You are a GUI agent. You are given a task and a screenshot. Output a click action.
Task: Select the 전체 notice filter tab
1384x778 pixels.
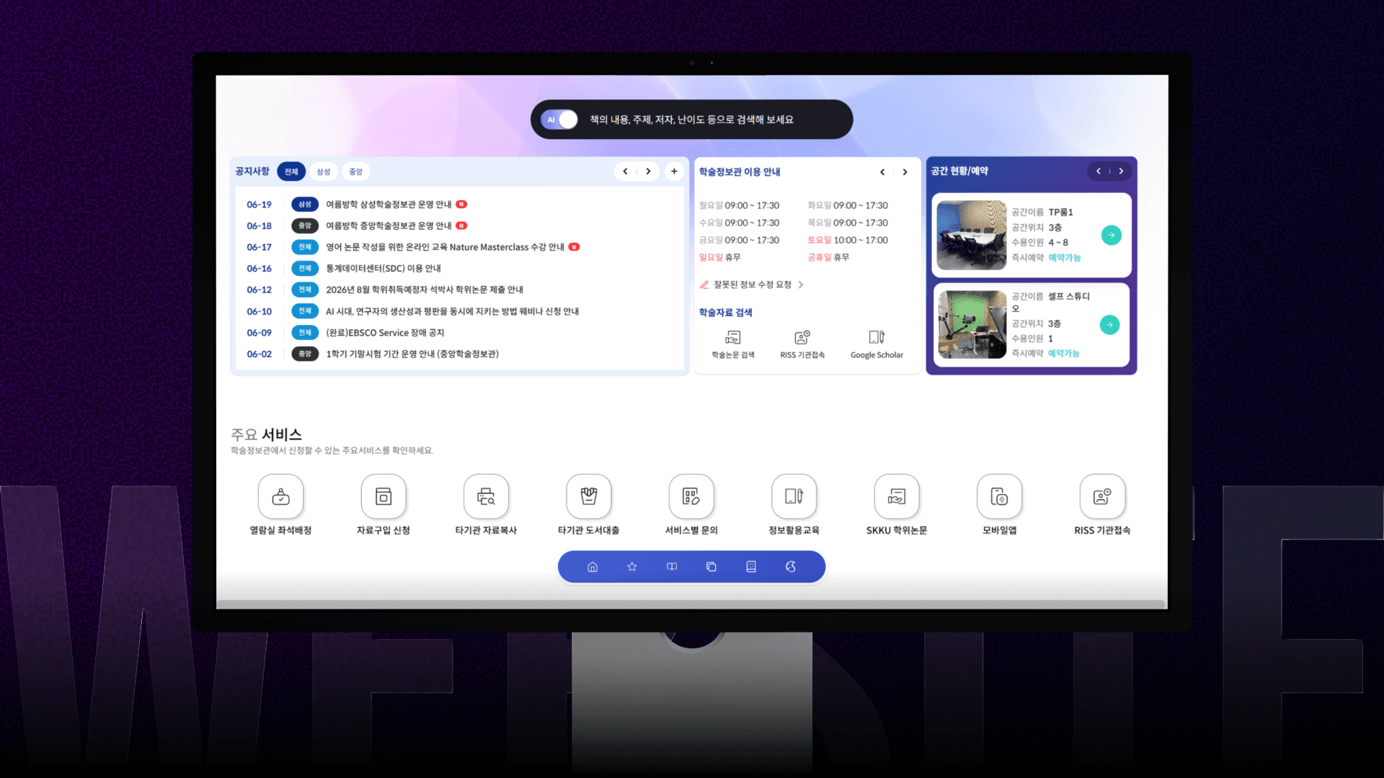[x=291, y=171]
